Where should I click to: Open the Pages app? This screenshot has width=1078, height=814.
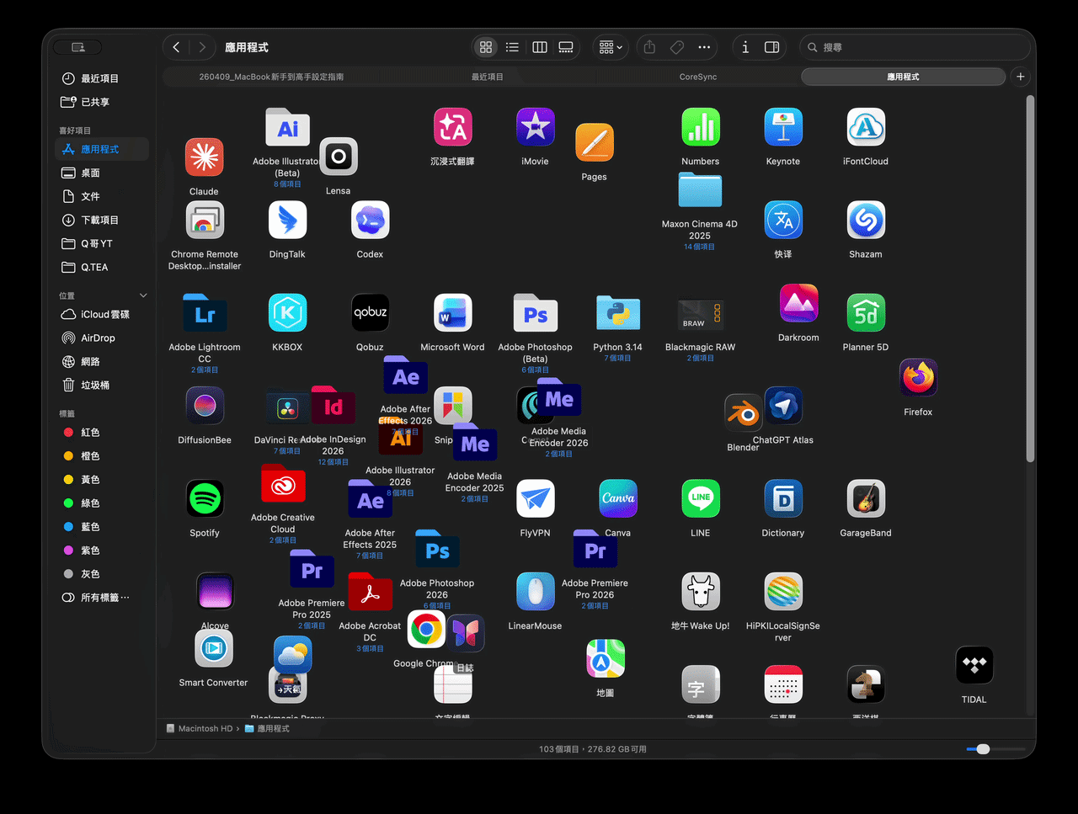(595, 143)
